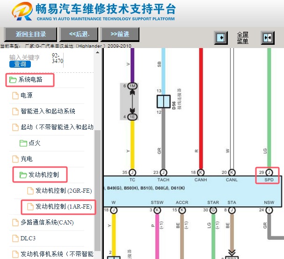Click the 查询 search button
The image size is (284, 259).
[x=20, y=64]
